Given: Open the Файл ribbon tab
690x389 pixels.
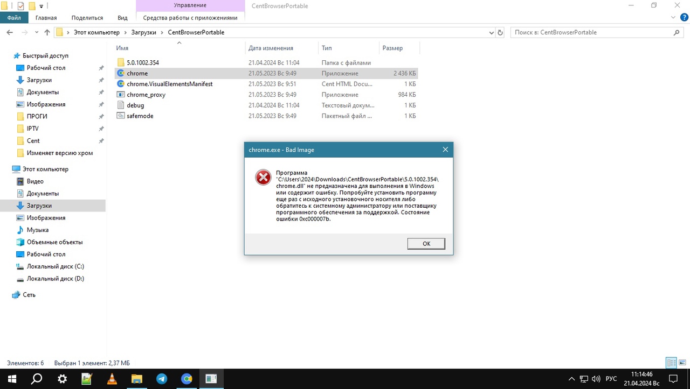Looking at the screenshot, I should click(x=14, y=18).
